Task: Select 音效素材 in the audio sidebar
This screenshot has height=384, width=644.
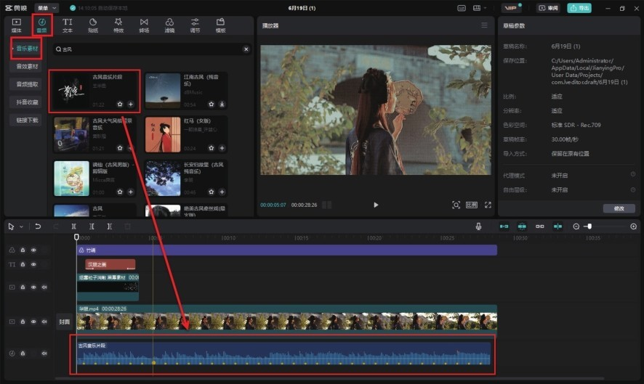Action: (x=26, y=66)
